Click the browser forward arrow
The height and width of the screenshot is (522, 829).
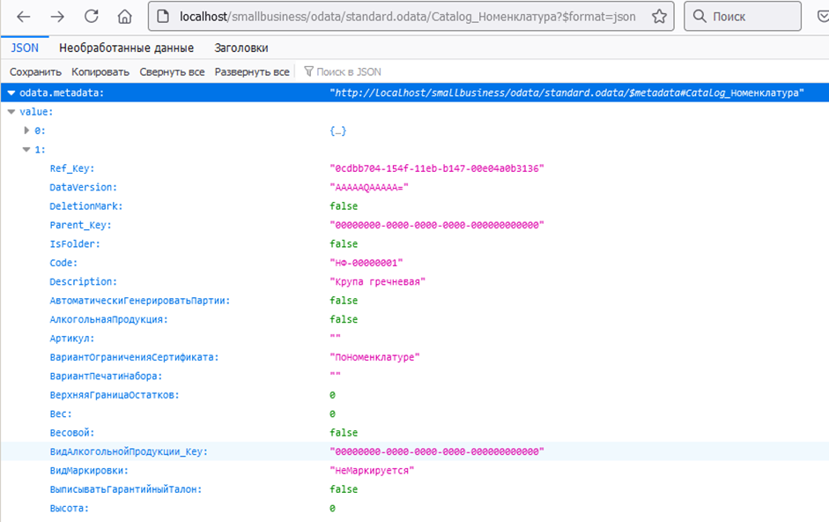tap(57, 17)
